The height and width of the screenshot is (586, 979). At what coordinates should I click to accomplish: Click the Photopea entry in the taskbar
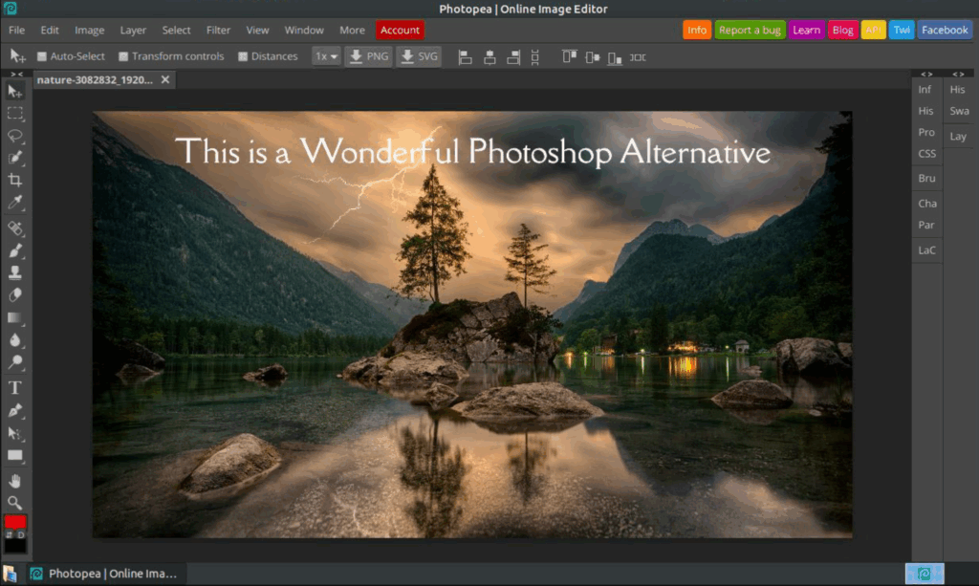pyautogui.click(x=103, y=574)
